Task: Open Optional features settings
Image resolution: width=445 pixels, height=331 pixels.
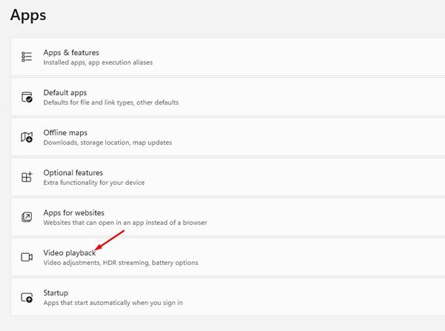Action: [x=228, y=177]
